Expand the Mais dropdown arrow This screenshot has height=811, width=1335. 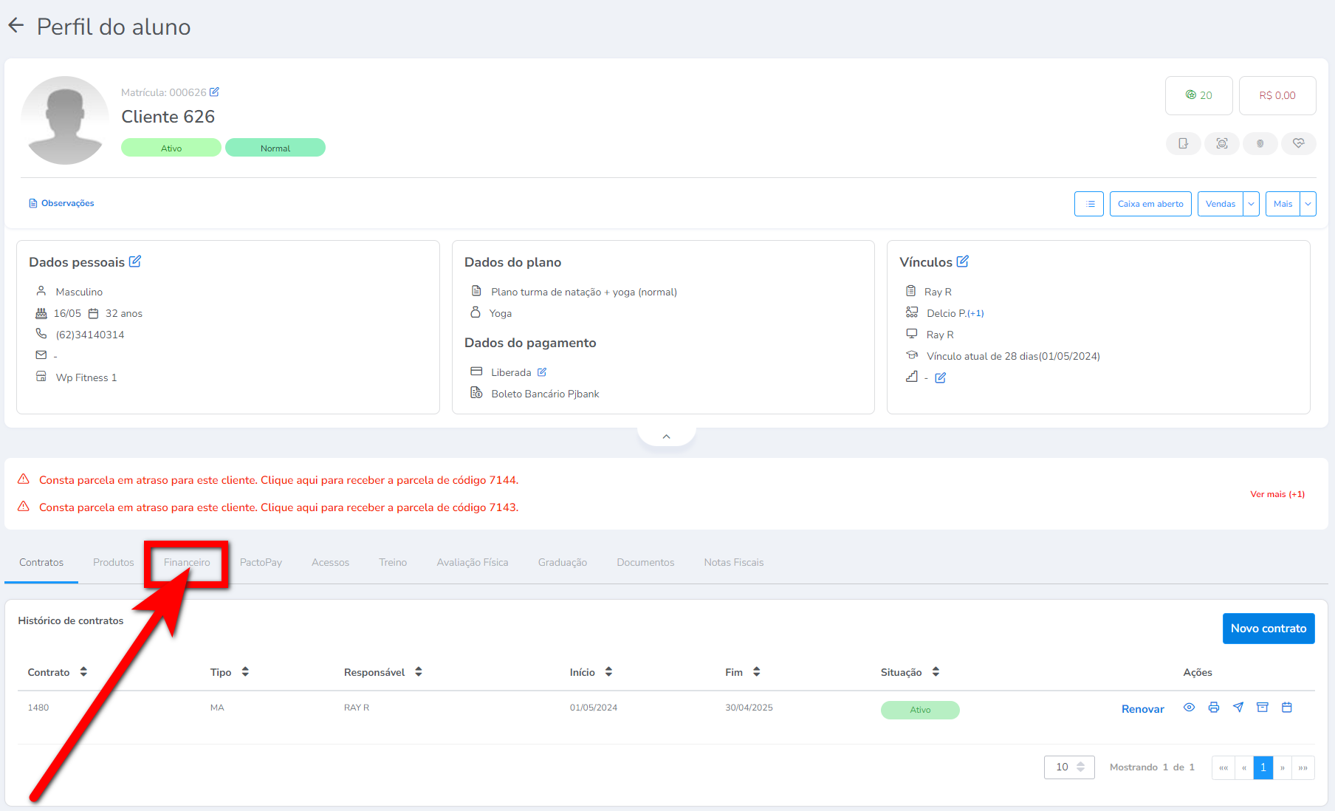coord(1308,204)
